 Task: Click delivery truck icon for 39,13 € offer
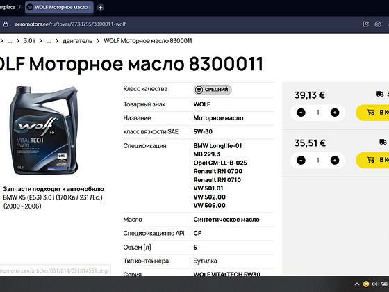380,94
